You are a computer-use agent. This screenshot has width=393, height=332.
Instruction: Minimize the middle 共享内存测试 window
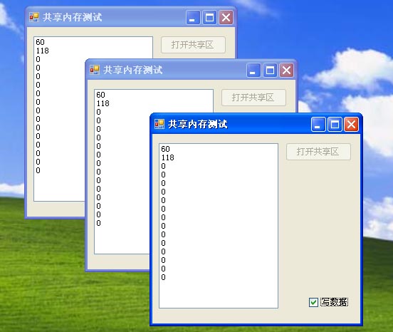click(253, 70)
